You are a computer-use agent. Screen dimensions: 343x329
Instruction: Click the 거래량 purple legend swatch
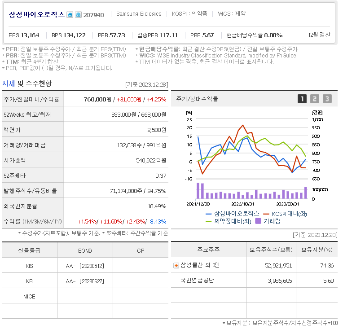258,221
